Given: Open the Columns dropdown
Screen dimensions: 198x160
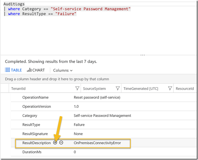Looking at the screenshot, I should 63,70.
